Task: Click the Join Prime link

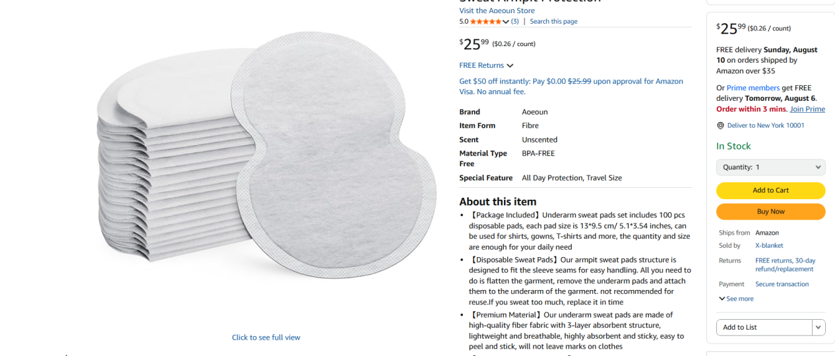Action: point(807,109)
